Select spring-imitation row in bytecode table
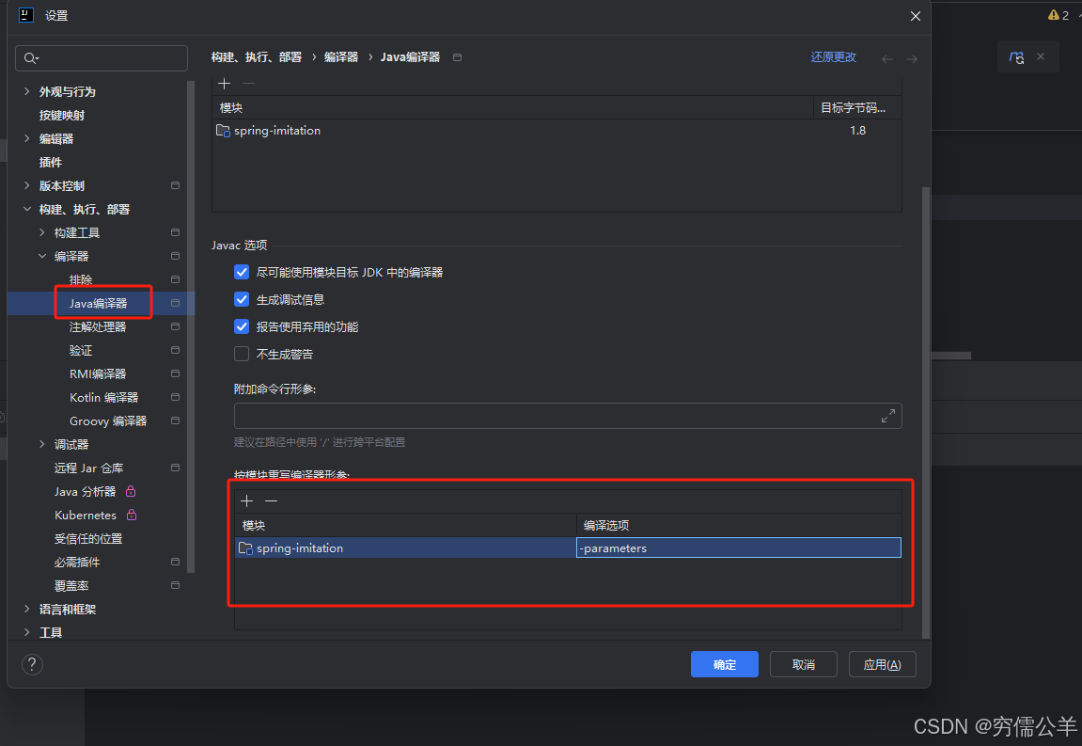 click(x=557, y=131)
